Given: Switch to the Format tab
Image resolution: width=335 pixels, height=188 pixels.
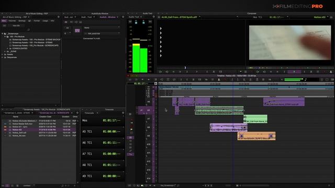Looking at the screenshot, I should pos(37,21).
